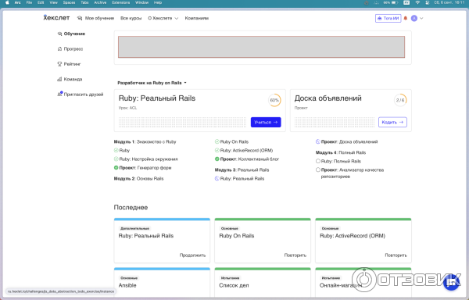Expand the user account chevron
This screenshot has width=469, height=300.
[x=421, y=18]
